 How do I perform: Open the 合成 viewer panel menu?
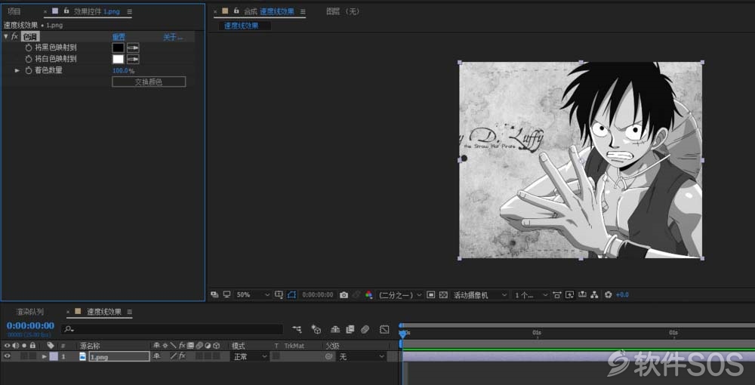point(303,11)
